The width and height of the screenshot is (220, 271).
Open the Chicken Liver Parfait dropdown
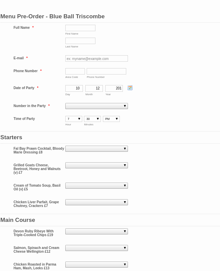[x=96, y=202]
